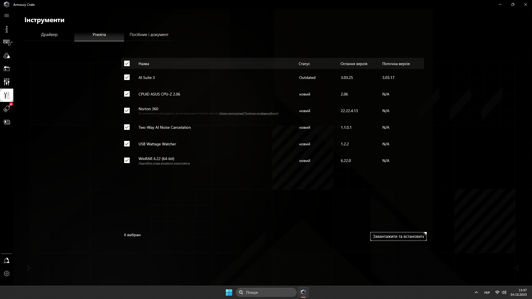
Task: Click WinRAR version 6.22.0
Action: pos(346,161)
